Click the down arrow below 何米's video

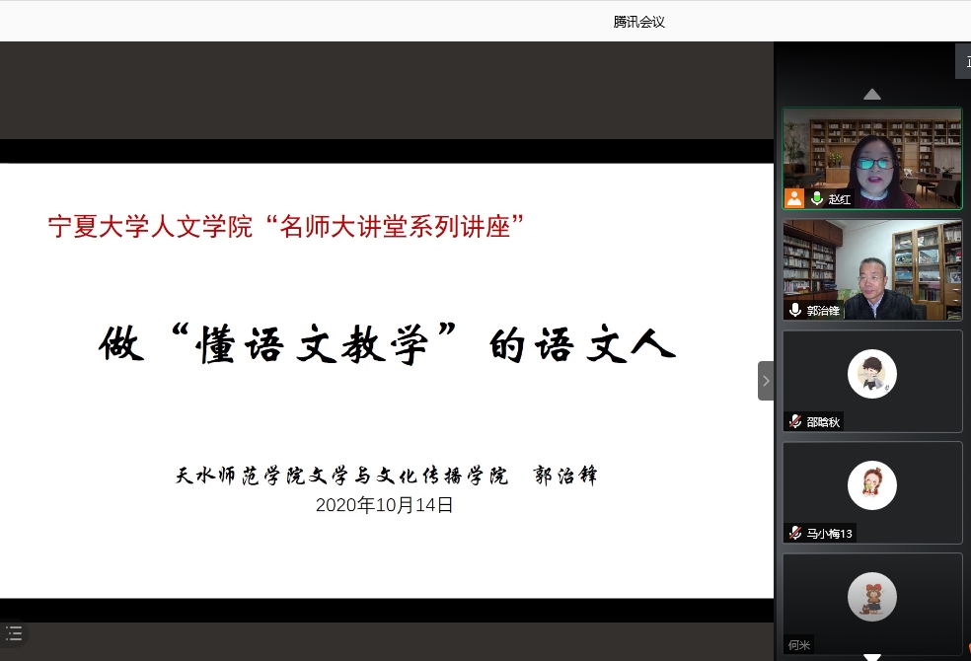[871, 655]
